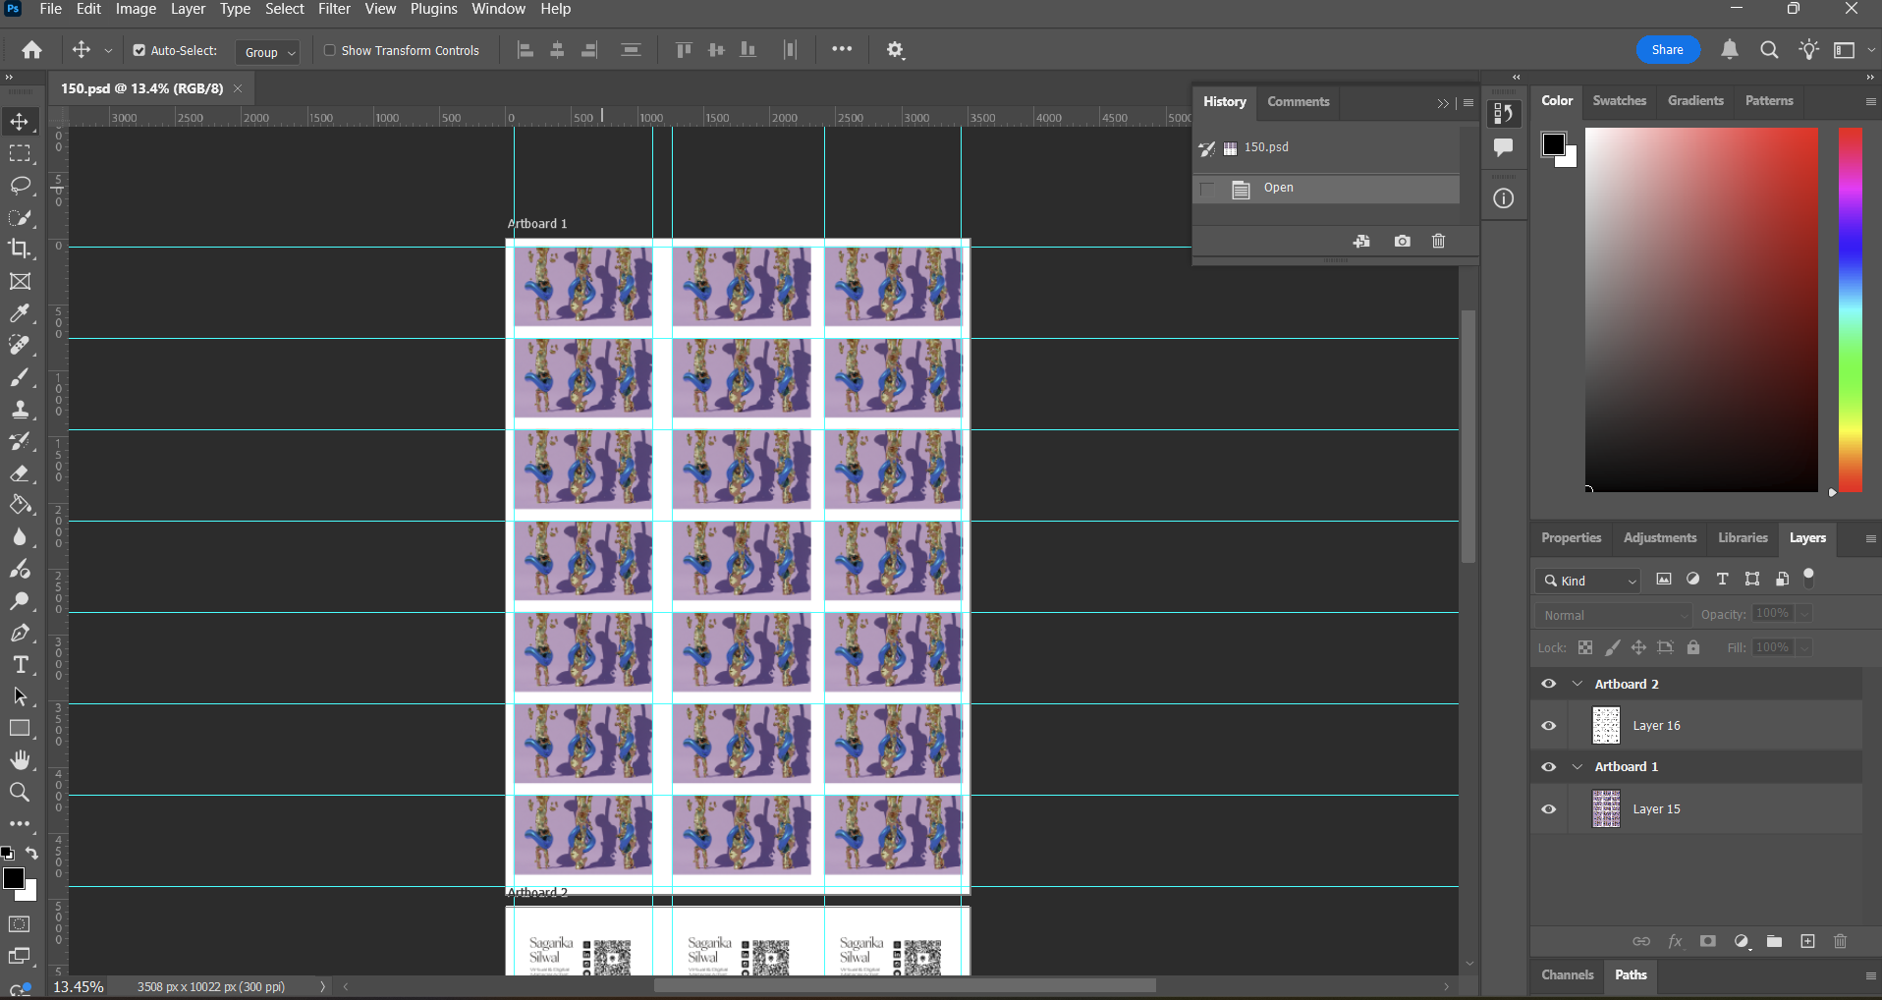Image resolution: width=1882 pixels, height=1000 pixels.
Task: Create a new layer in Layers panel
Action: point(1807,941)
